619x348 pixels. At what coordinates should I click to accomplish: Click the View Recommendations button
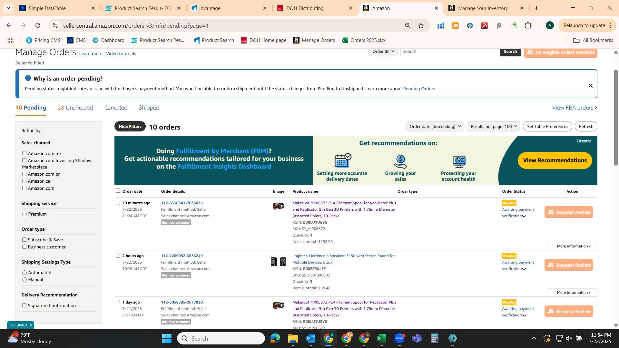tap(555, 160)
